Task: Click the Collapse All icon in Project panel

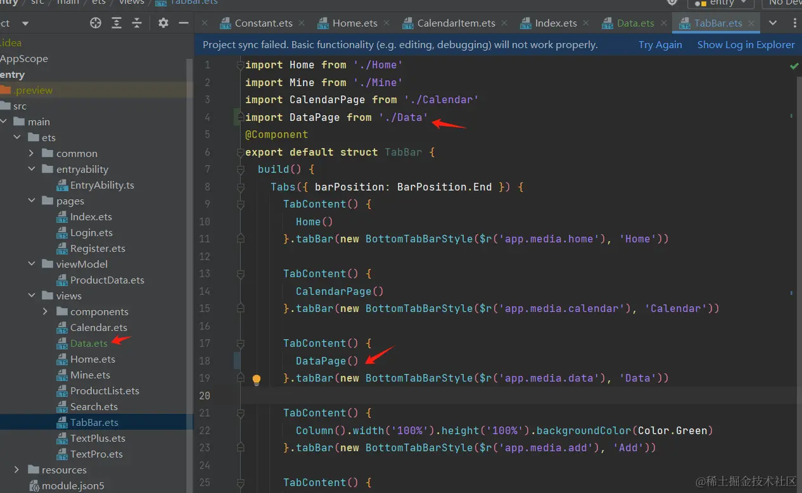Action: 137,23
